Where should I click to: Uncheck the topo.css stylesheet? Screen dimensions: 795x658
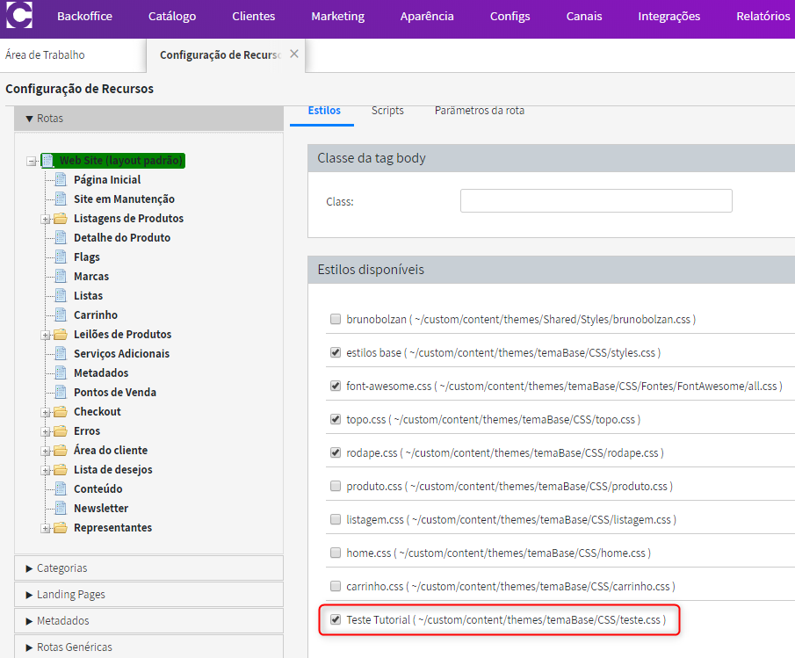pyautogui.click(x=336, y=419)
